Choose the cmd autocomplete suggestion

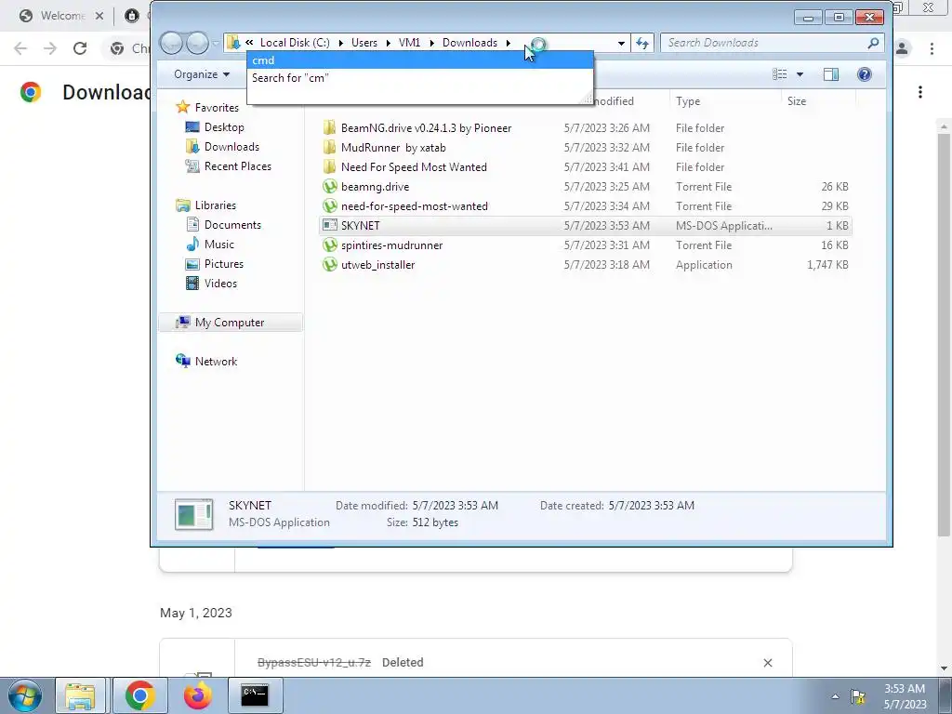click(x=419, y=60)
